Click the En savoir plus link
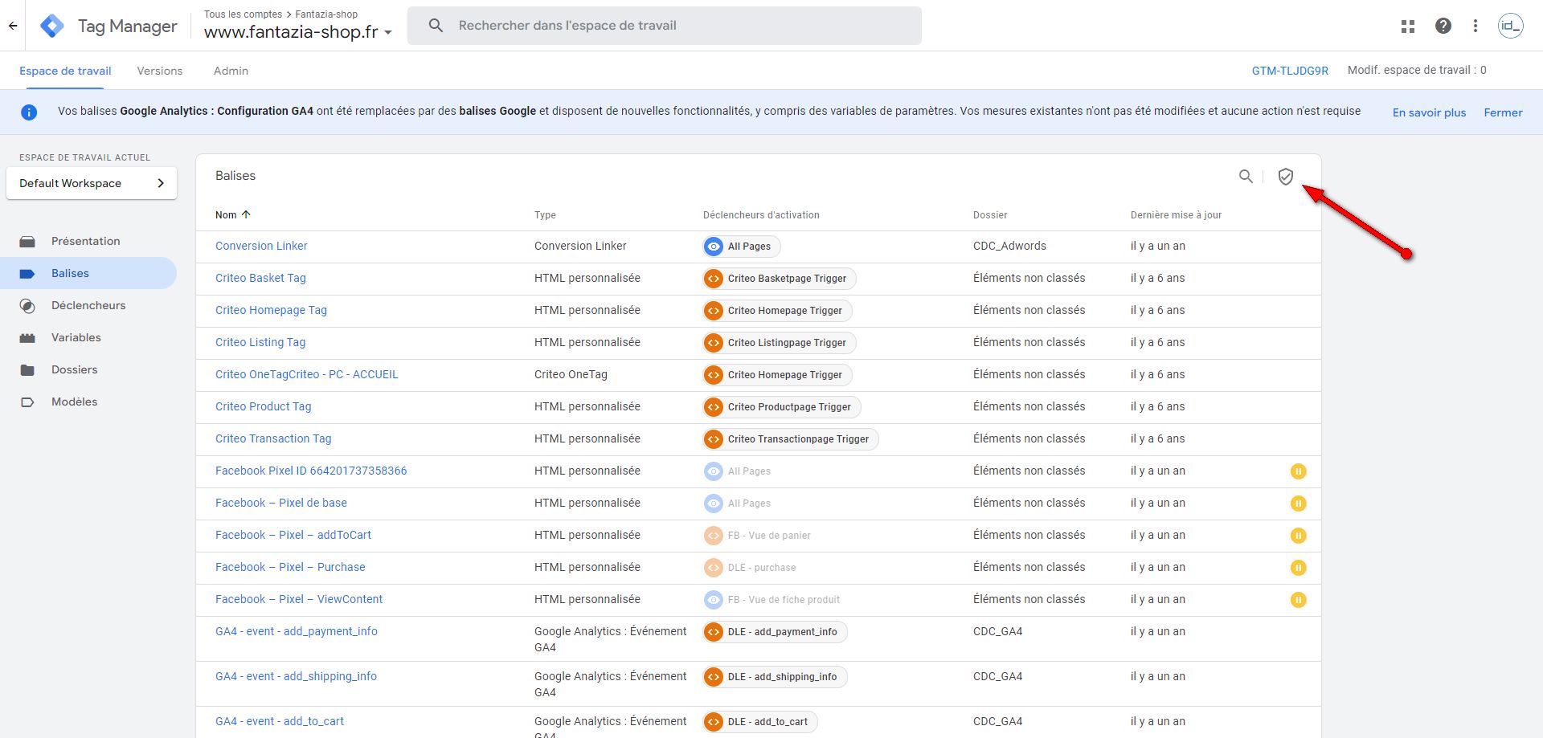Viewport: 1543px width, 738px height. coord(1429,112)
